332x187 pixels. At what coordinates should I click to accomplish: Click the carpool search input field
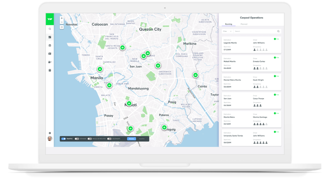pyautogui.click(x=255, y=31)
